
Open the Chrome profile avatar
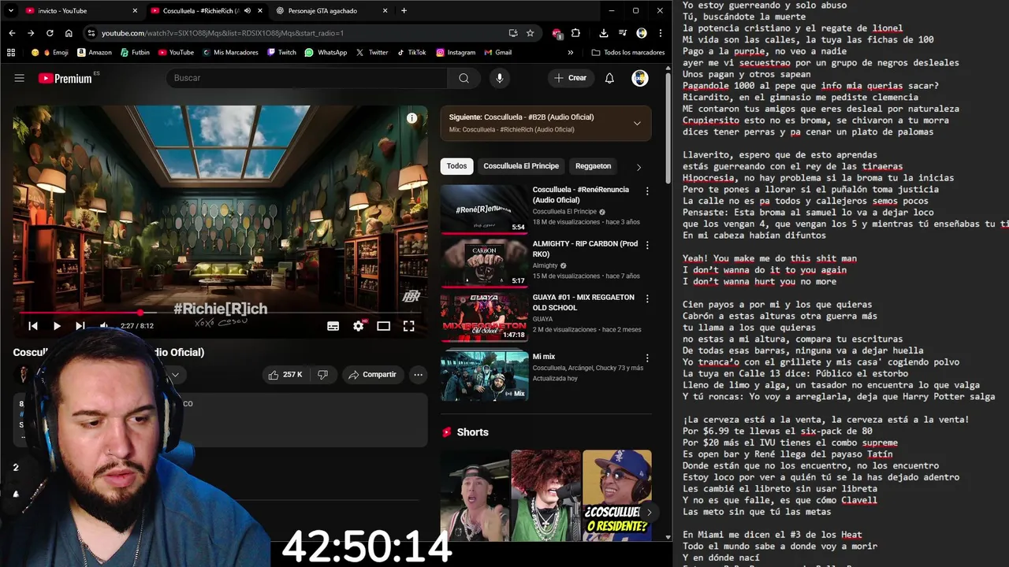[x=642, y=33]
